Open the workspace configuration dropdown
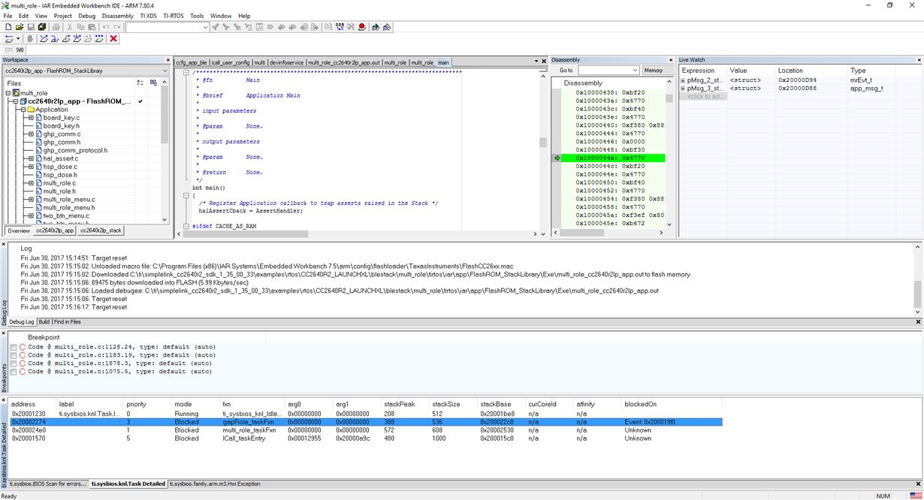The image size is (924, 500). point(165,71)
